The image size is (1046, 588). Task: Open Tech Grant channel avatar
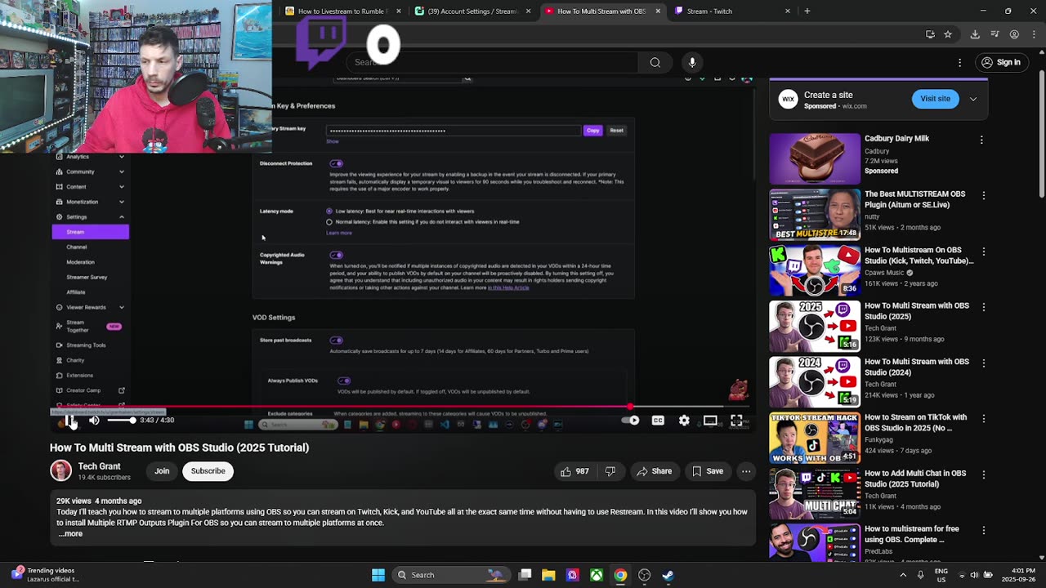pyautogui.click(x=60, y=470)
